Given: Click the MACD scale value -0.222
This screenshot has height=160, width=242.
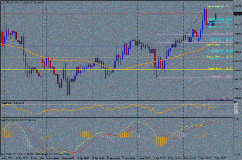Looking at the screenshot, I should tap(237, 155).
